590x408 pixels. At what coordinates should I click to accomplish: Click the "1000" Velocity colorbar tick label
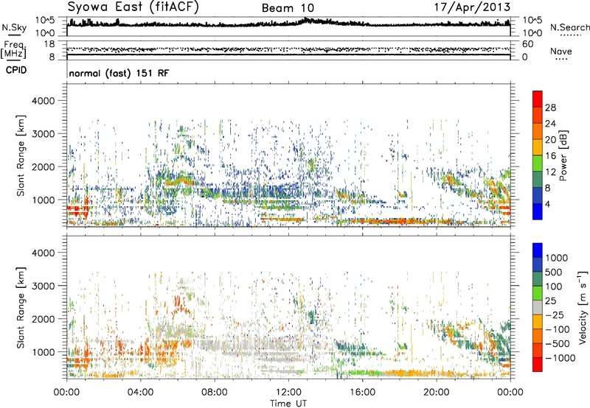557,258
